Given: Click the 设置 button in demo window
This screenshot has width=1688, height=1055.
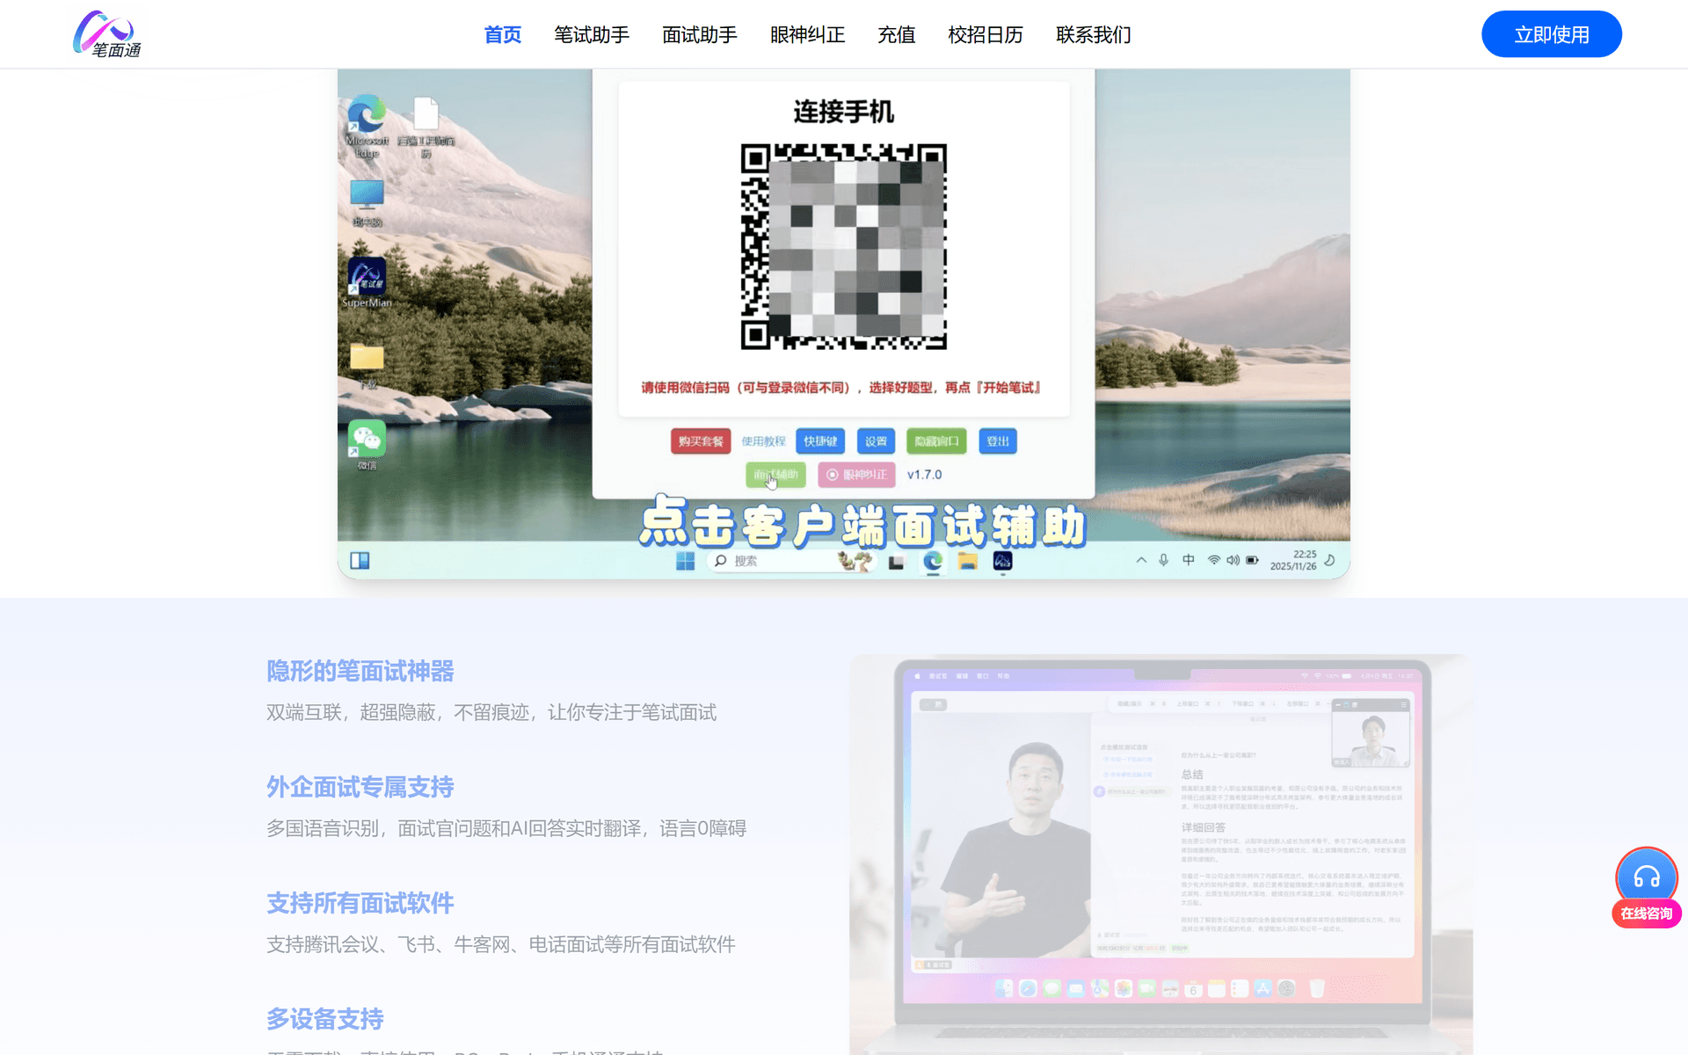Looking at the screenshot, I should pos(876,441).
